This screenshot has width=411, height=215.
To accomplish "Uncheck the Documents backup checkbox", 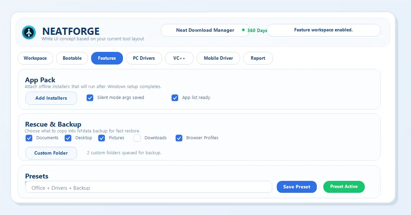I will [x=29, y=138].
